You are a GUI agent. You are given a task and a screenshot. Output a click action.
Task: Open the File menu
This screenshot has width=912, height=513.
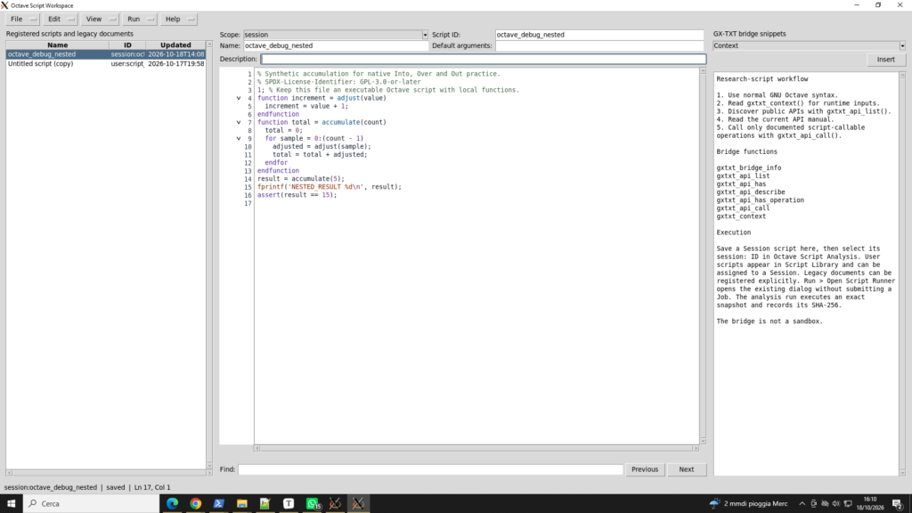point(22,20)
